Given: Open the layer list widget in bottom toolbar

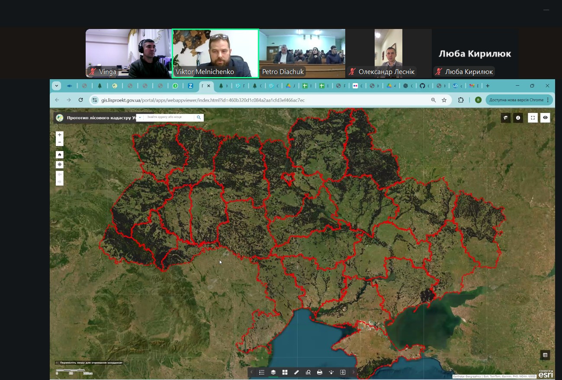Looking at the screenshot, I should [x=273, y=372].
